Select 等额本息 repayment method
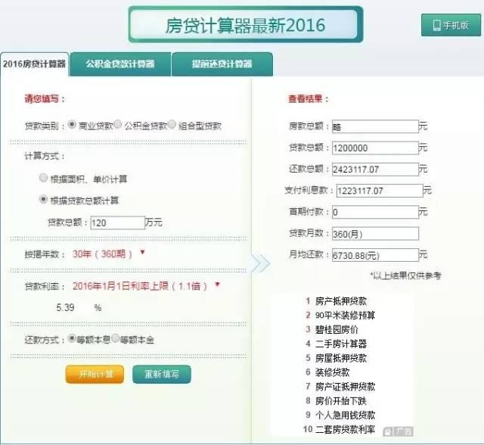The width and height of the screenshot is (484, 445). [x=72, y=339]
